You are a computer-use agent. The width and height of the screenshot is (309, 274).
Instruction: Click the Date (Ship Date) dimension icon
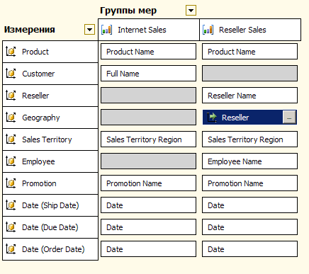coord(11,205)
